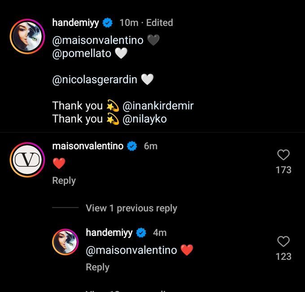Open the handemiyy username on the caption
305x292 pixels.
click(x=75, y=22)
